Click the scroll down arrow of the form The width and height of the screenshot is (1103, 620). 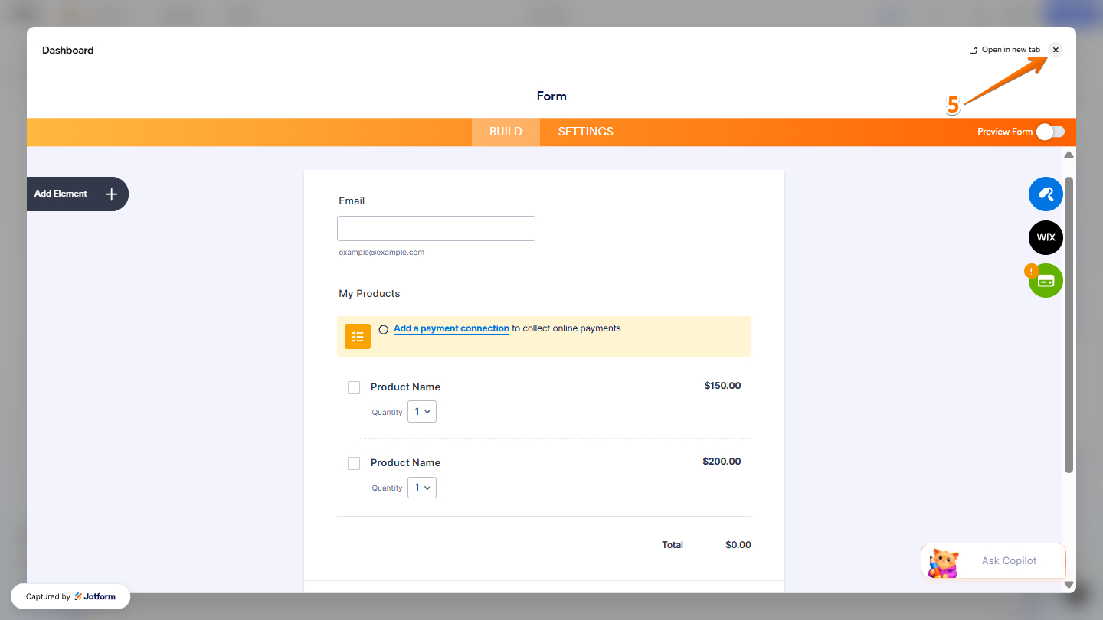(x=1069, y=585)
